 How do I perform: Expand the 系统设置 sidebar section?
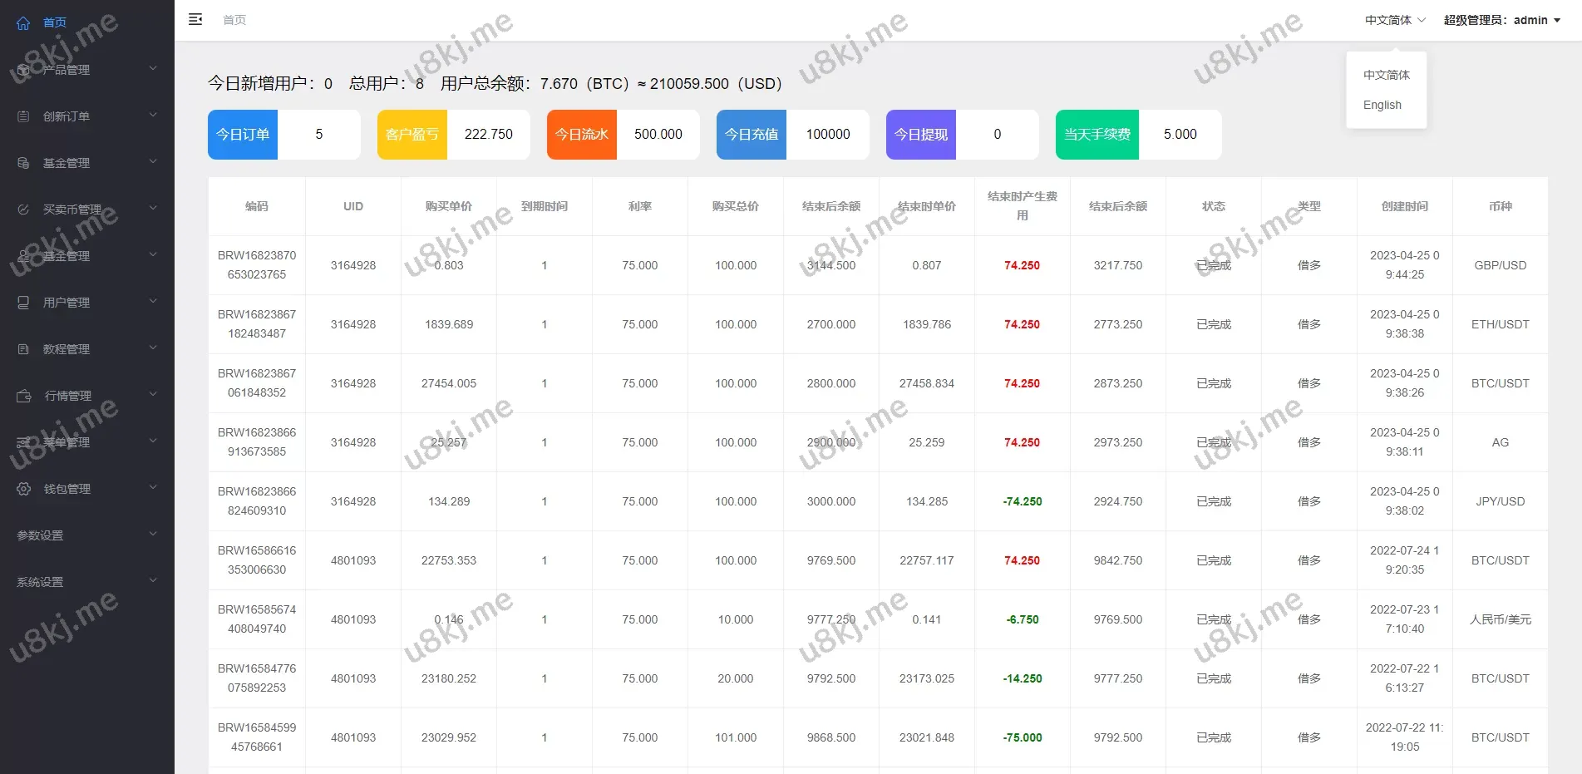coord(86,582)
